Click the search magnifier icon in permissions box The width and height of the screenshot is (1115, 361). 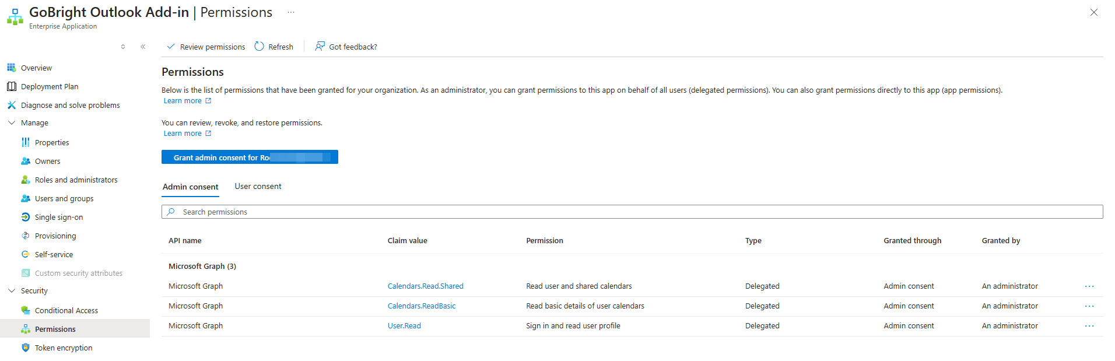171,212
